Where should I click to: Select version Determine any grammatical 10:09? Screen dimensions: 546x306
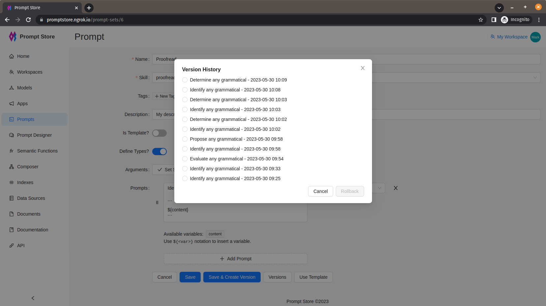(x=185, y=80)
